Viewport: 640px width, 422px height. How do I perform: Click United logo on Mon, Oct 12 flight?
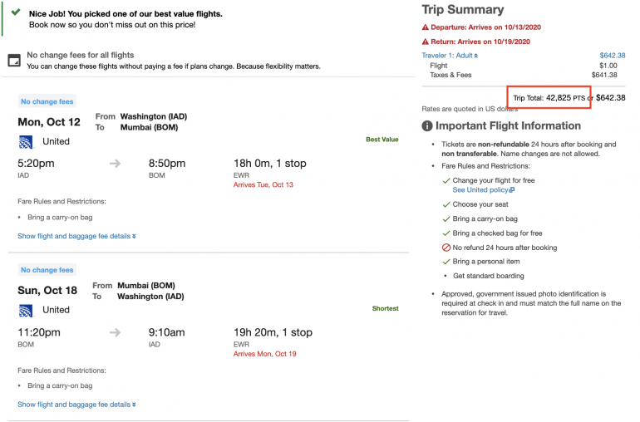pos(25,141)
